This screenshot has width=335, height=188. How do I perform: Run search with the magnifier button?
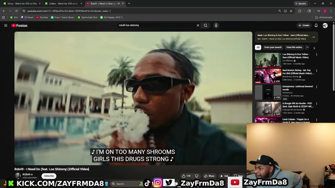205,25
